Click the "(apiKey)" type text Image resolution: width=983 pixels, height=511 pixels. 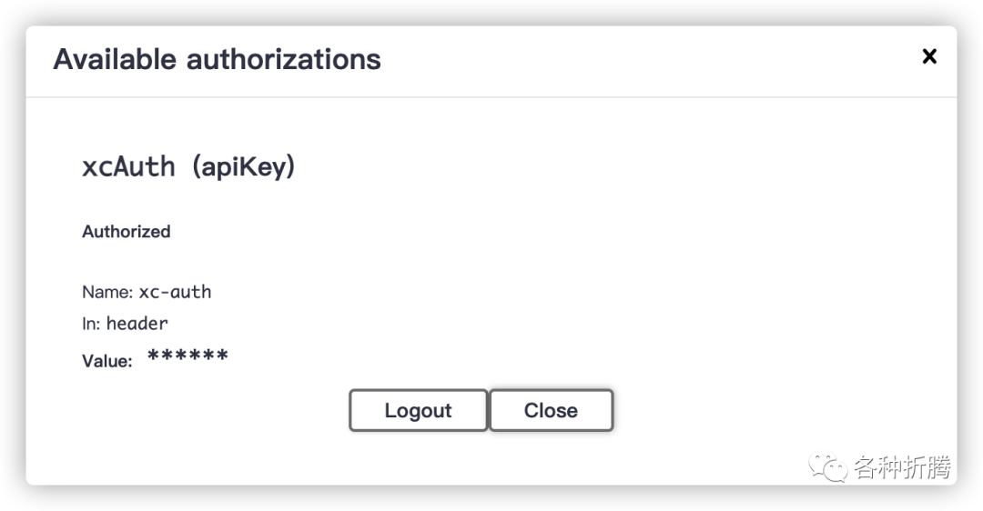click(244, 166)
